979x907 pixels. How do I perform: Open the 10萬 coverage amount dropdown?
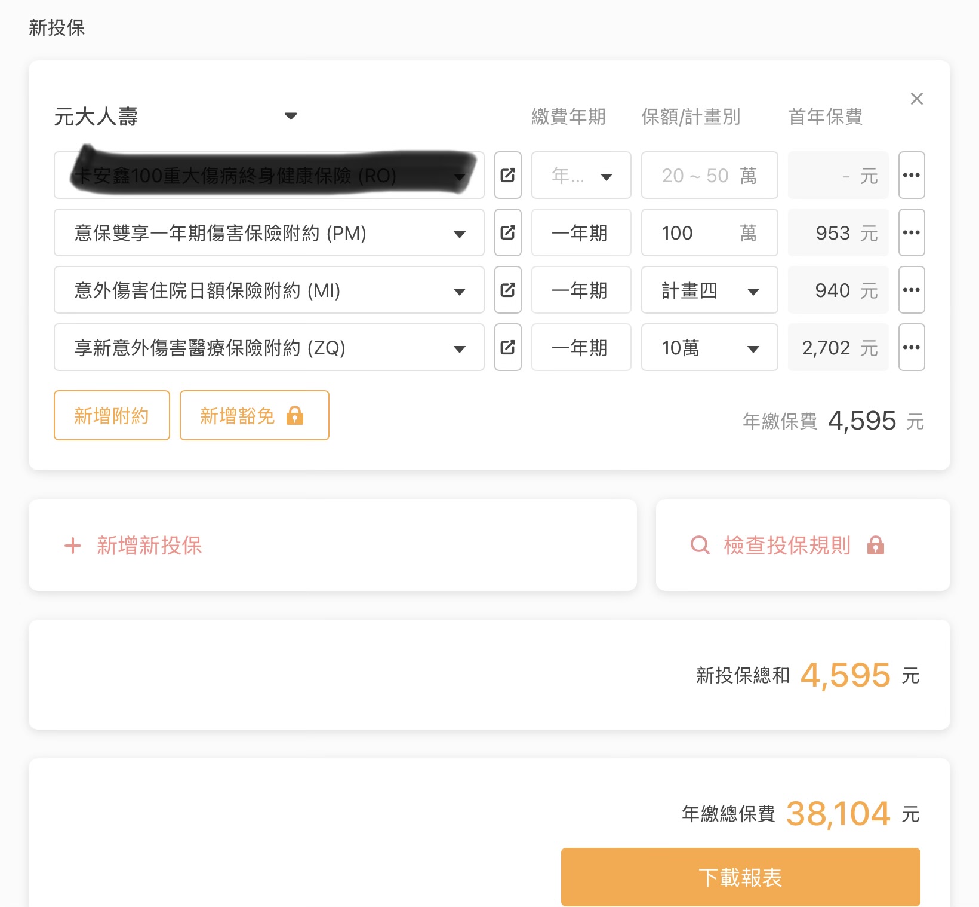[x=709, y=348]
